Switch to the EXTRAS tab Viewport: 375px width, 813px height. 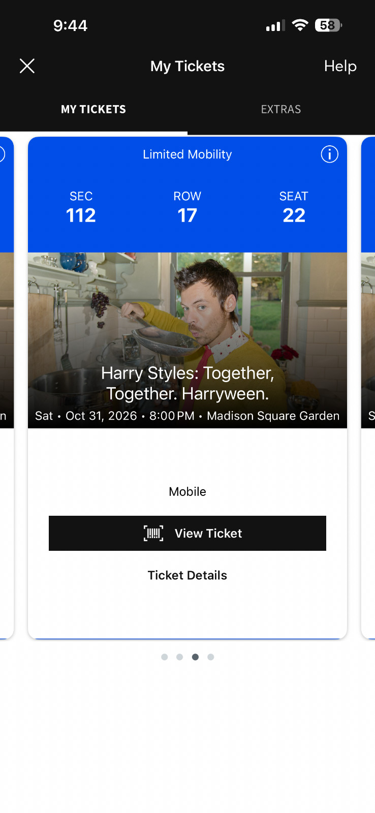click(280, 109)
